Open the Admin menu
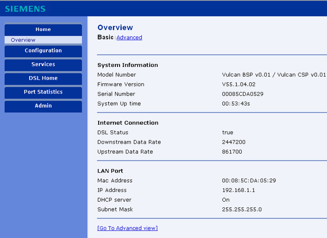The height and width of the screenshot is (238, 327). (x=43, y=106)
